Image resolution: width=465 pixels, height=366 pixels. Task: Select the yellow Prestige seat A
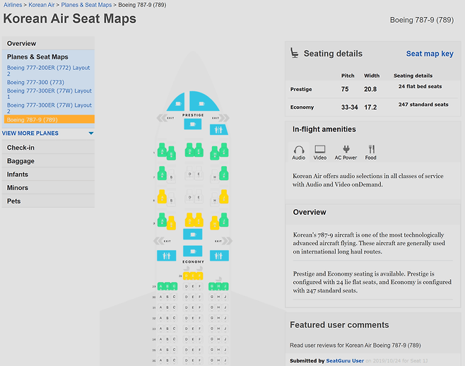pyautogui.click(x=162, y=196)
